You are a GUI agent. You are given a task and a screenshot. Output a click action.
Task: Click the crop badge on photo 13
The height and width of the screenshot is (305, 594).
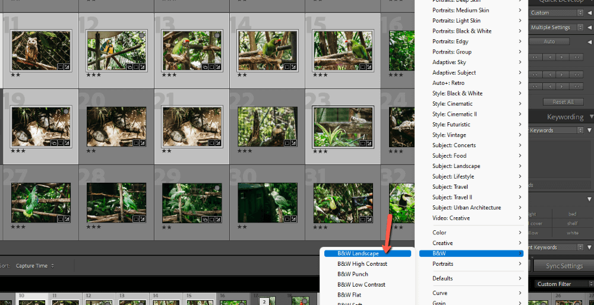pos(212,67)
